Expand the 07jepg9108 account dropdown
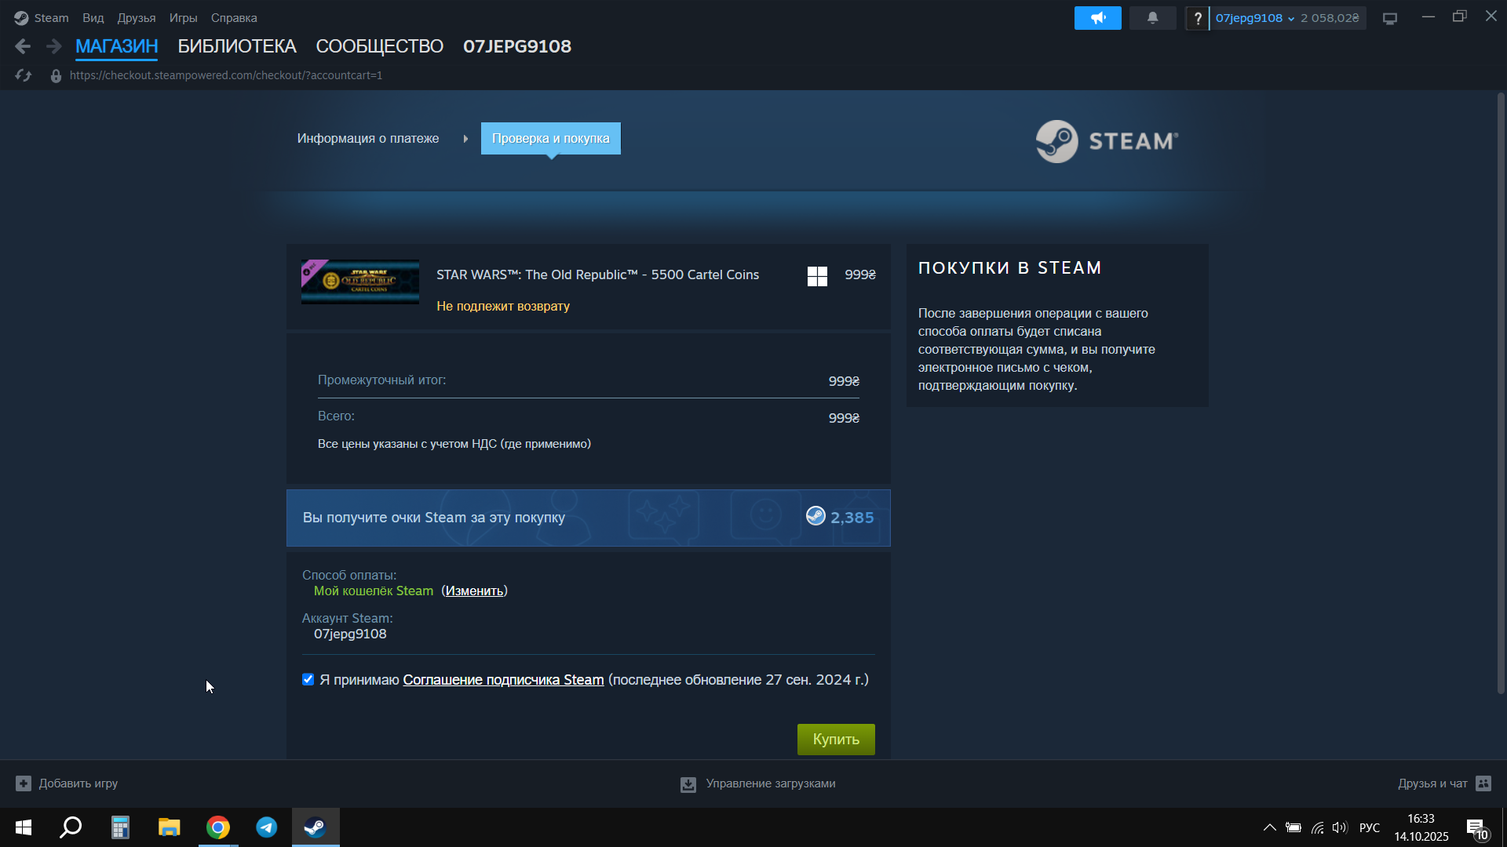This screenshot has height=847, width=1507. pyautogui.click(x=1254, y=18)
